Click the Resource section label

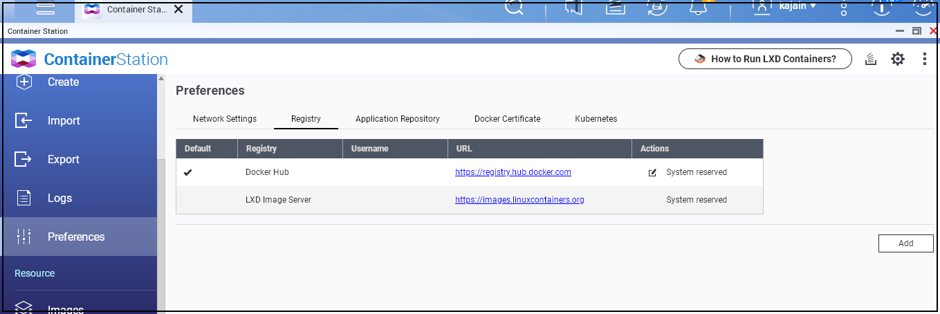[35, 273]
